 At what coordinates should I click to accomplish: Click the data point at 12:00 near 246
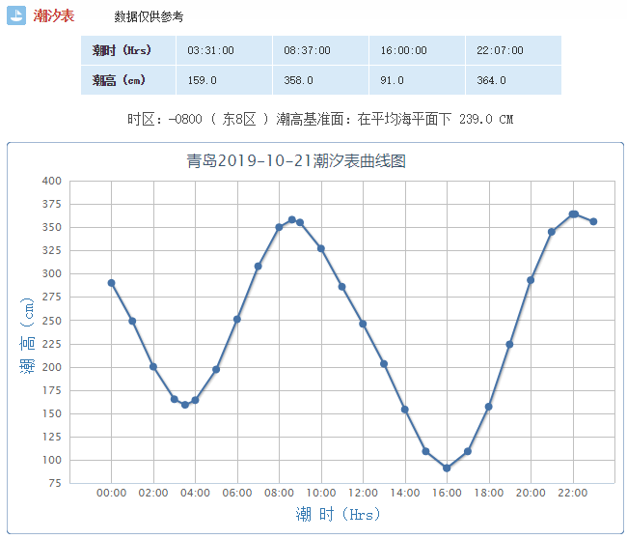[363, 324]
